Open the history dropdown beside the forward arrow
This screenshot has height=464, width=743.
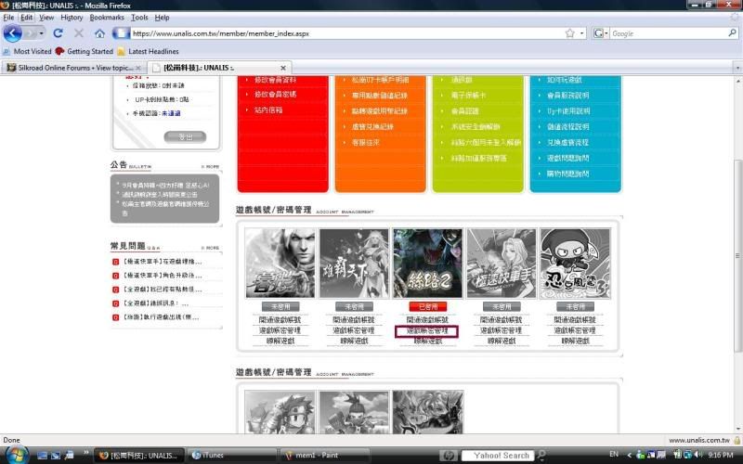(41, 33)
